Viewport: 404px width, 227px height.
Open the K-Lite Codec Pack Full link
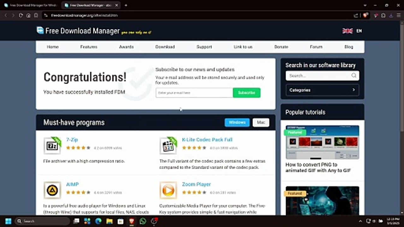[207, 140]
